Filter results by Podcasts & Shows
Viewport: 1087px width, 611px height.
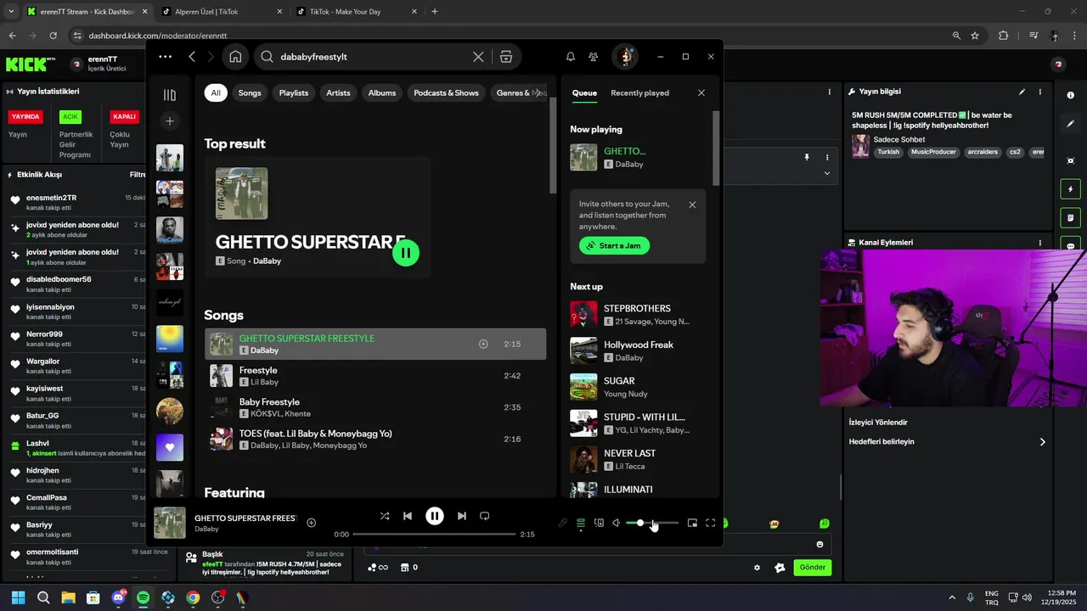click(447, 92)
